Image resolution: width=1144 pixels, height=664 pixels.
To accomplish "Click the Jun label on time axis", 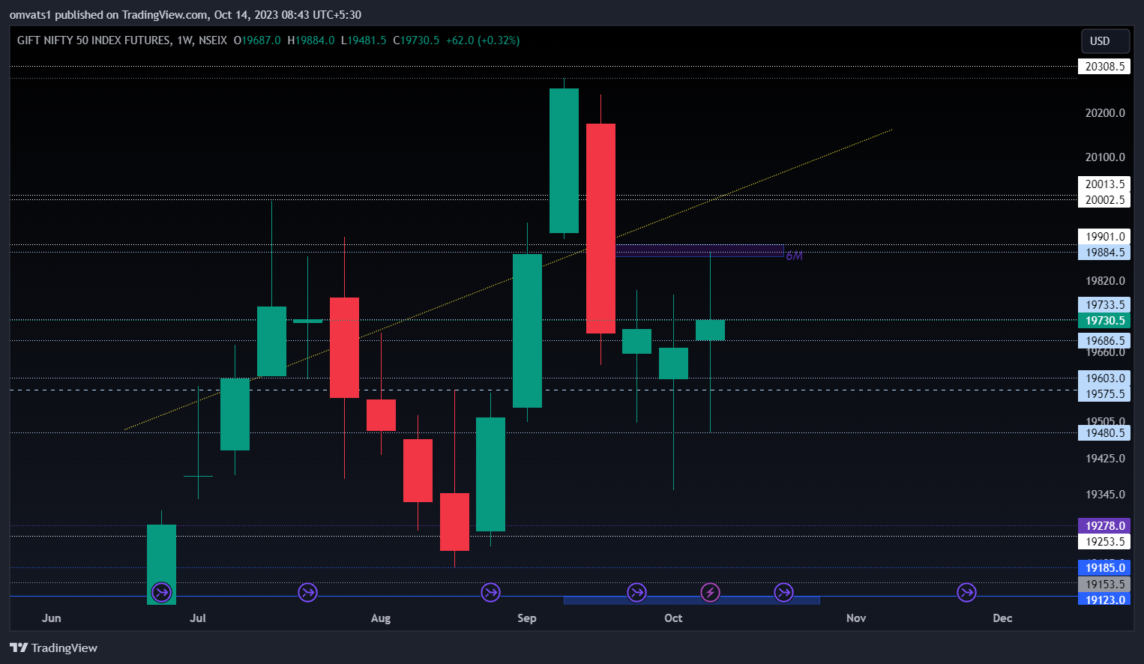I will click(52, 618).
